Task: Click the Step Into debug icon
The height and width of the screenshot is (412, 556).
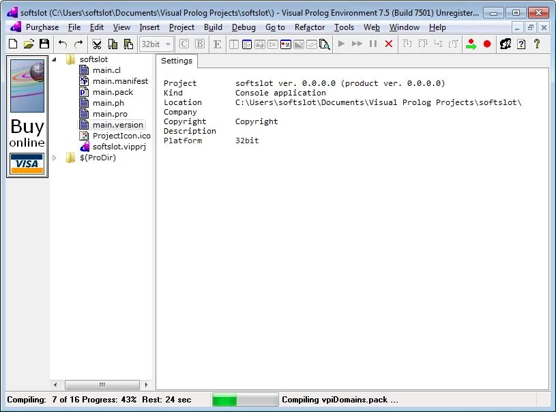Action: [x=407, y=44]
